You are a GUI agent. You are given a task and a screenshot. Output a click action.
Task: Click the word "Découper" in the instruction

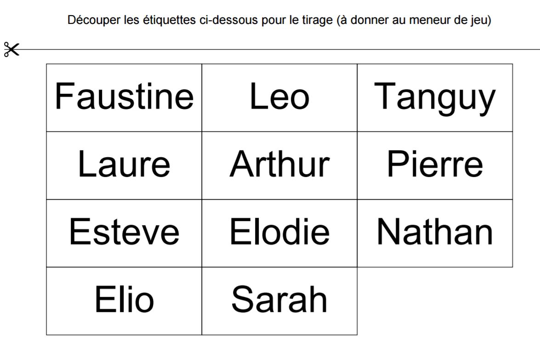coord(87,20)
